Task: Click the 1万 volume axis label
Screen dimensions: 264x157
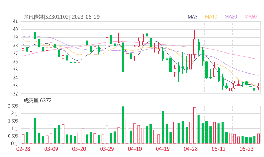Action: click(15, 128)
